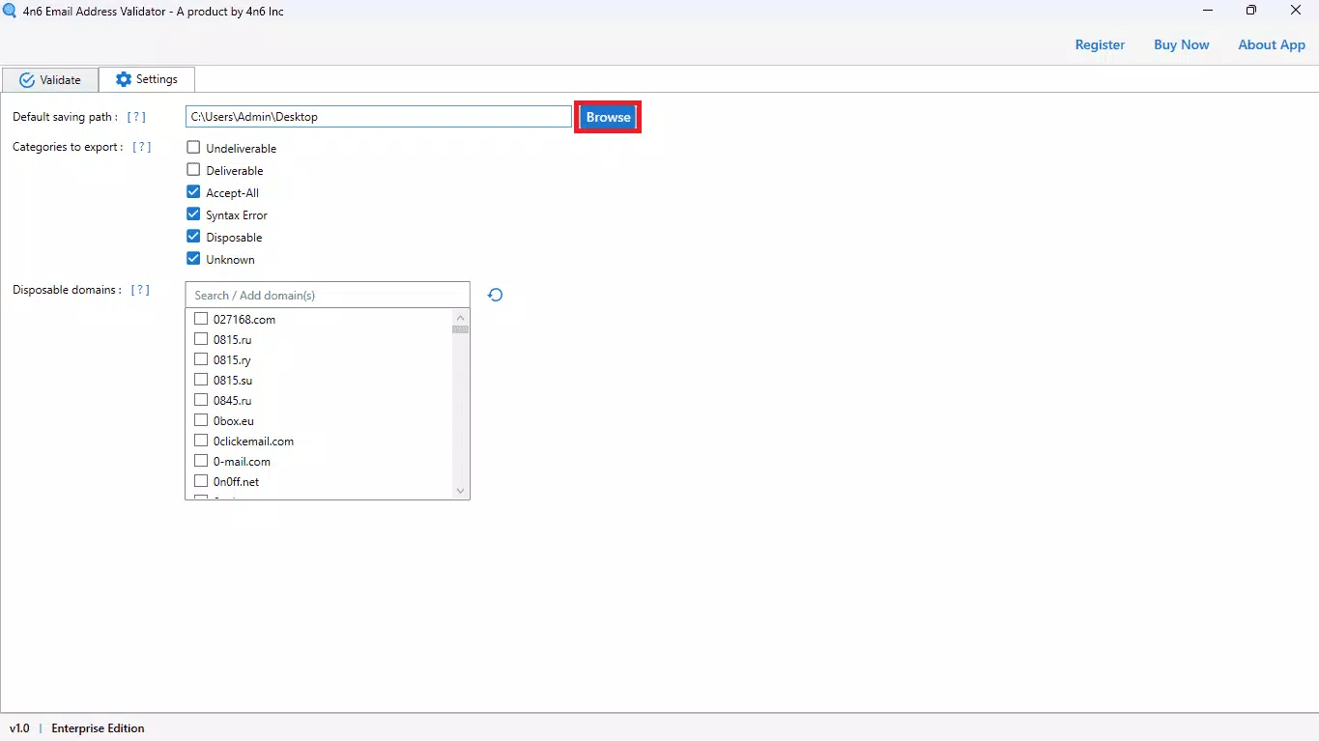Tick the 027168.com domain checkbox
1319x741 pixels.
201,319
